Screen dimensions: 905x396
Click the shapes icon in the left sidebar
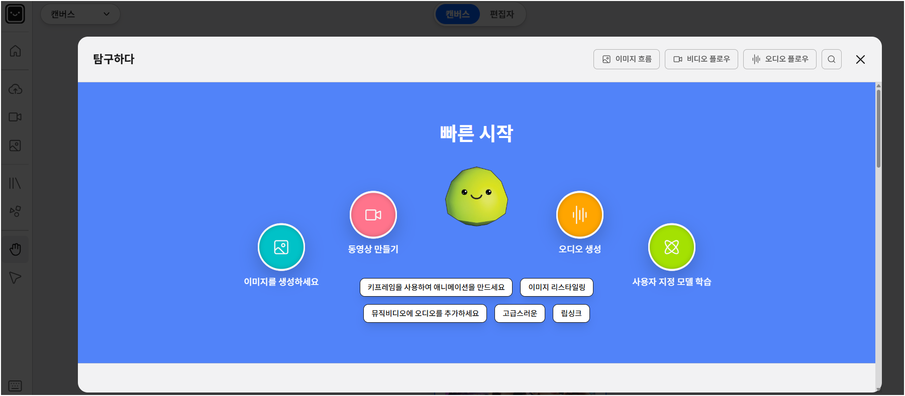(15, 211)
